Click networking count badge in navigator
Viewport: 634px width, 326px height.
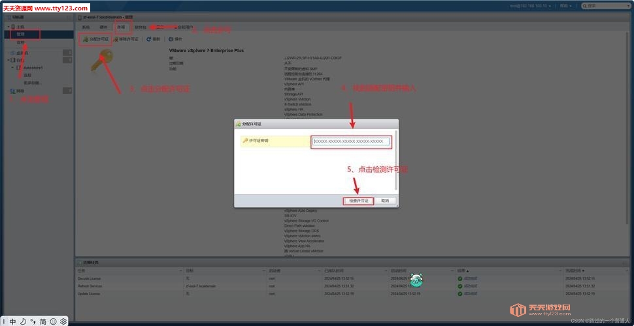[67, 91]
